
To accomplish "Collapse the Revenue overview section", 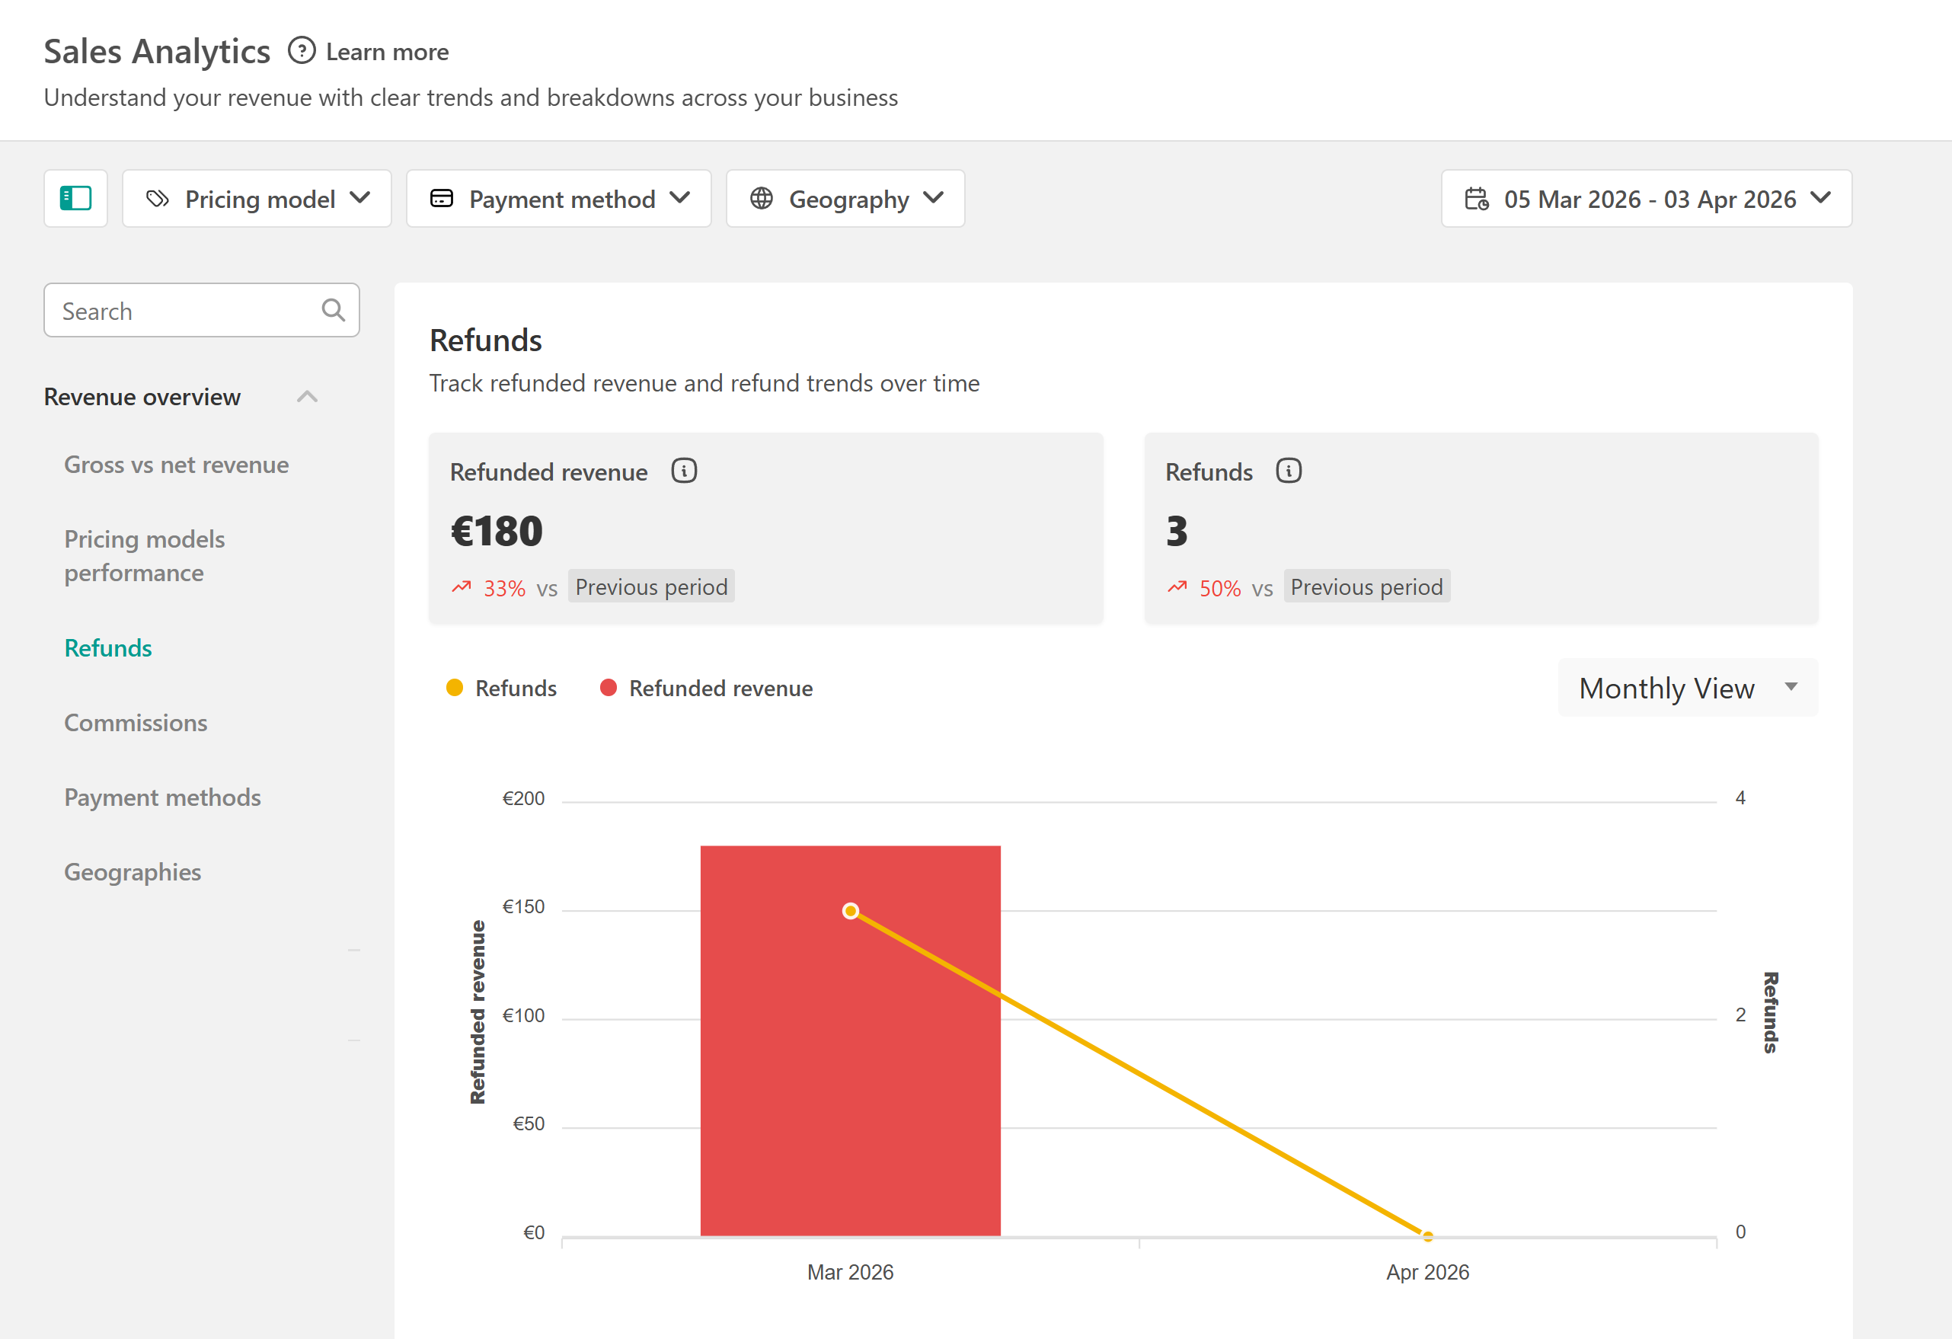I will 308,397.
